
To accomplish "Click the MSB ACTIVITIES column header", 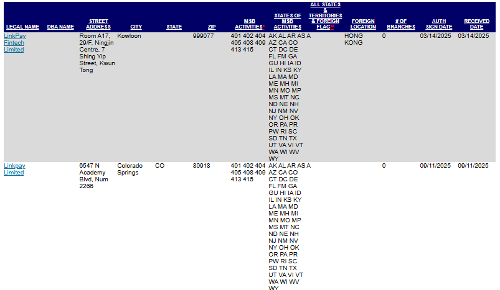I will point(250,24).
